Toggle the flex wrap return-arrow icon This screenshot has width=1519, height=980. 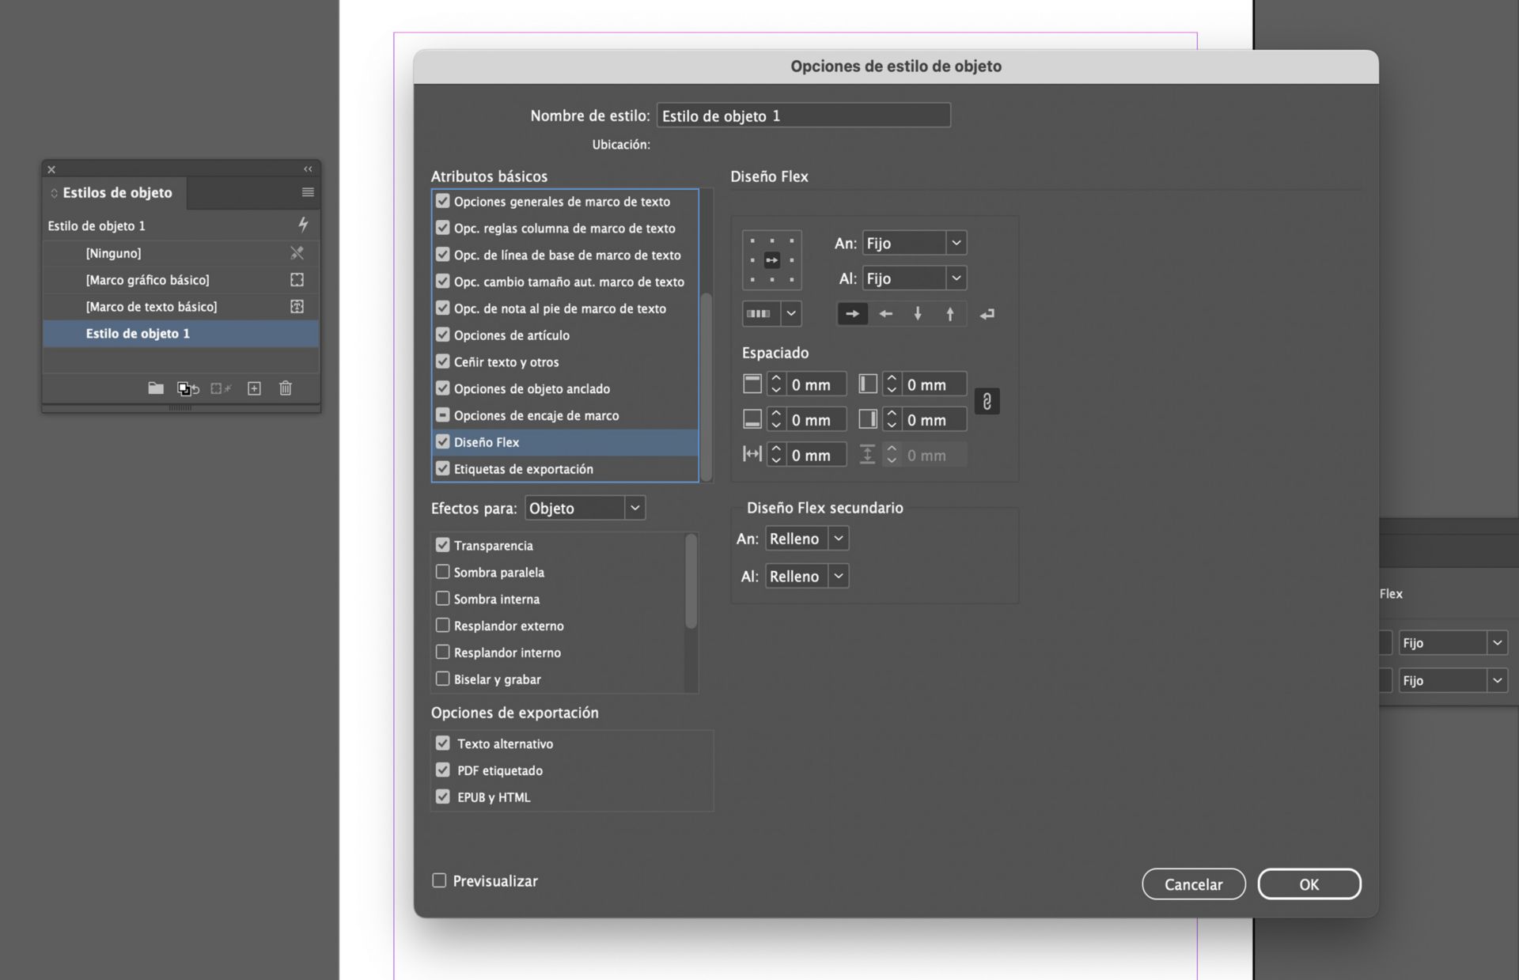click(x=987, y=314)
